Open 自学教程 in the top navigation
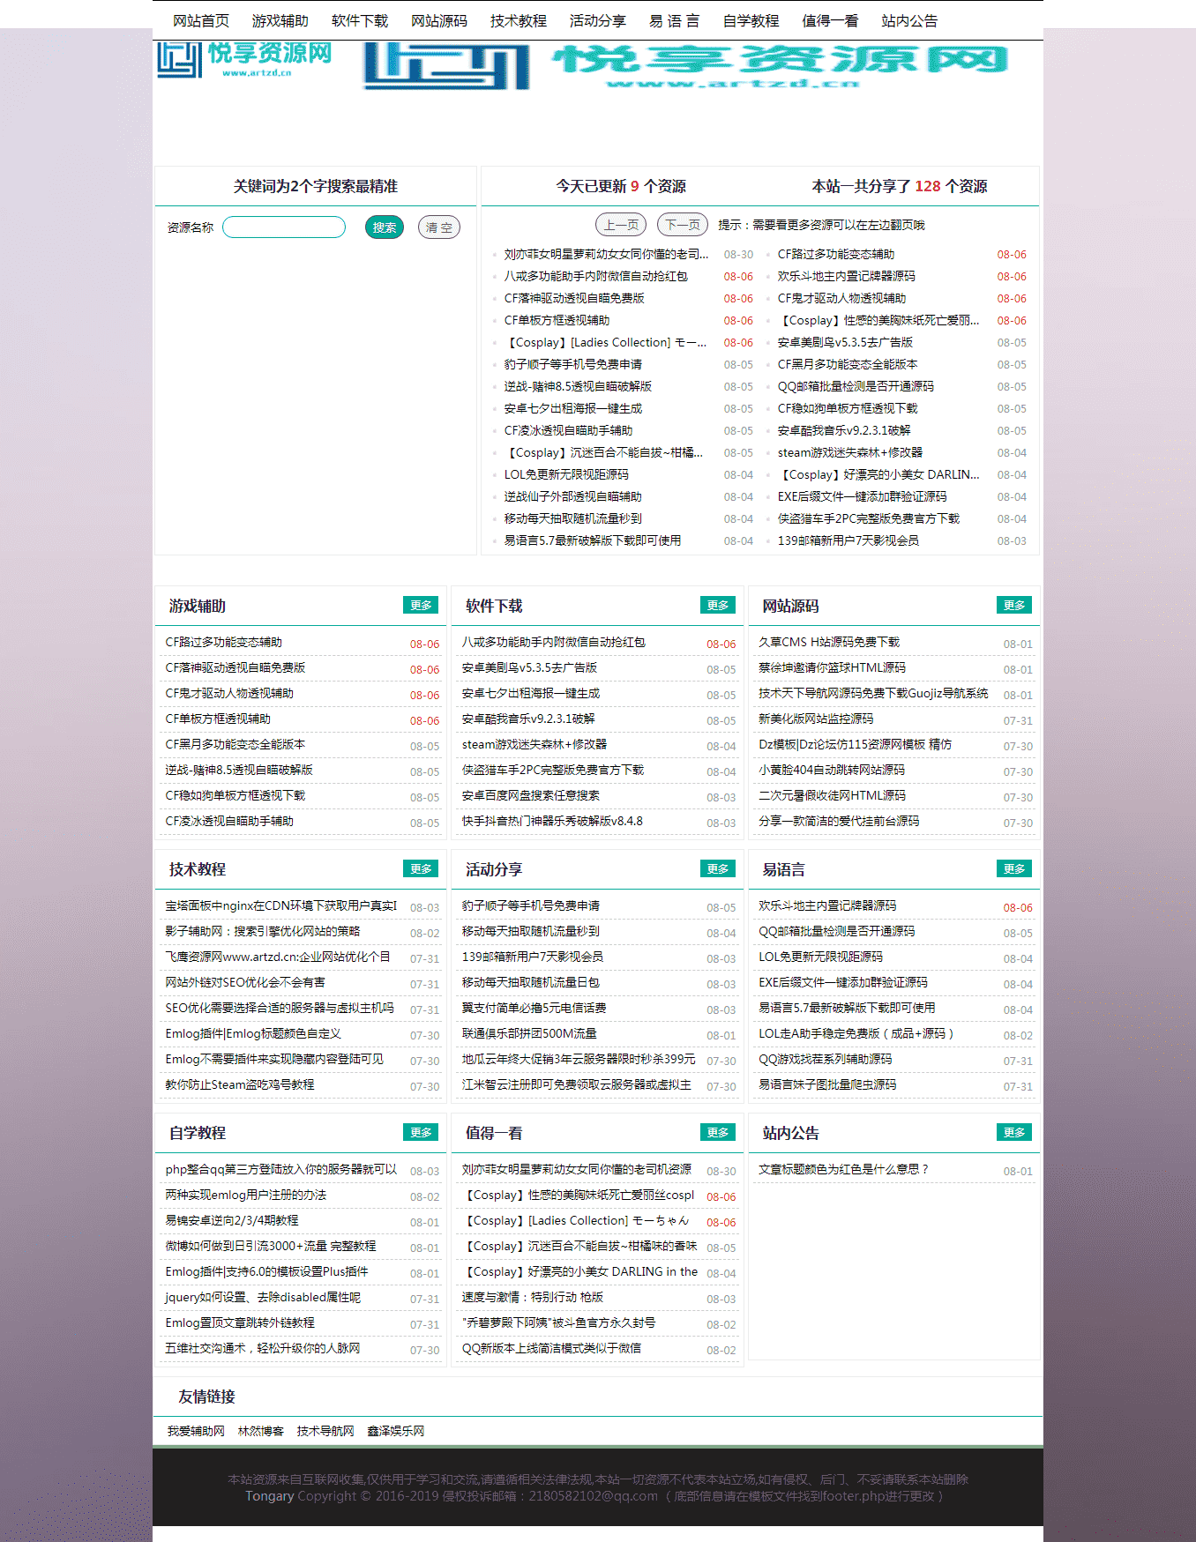 [751, 21]
